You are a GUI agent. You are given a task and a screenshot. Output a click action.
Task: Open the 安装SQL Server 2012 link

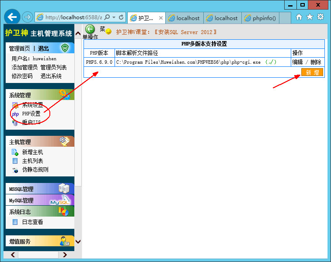[x=185, y=32]
